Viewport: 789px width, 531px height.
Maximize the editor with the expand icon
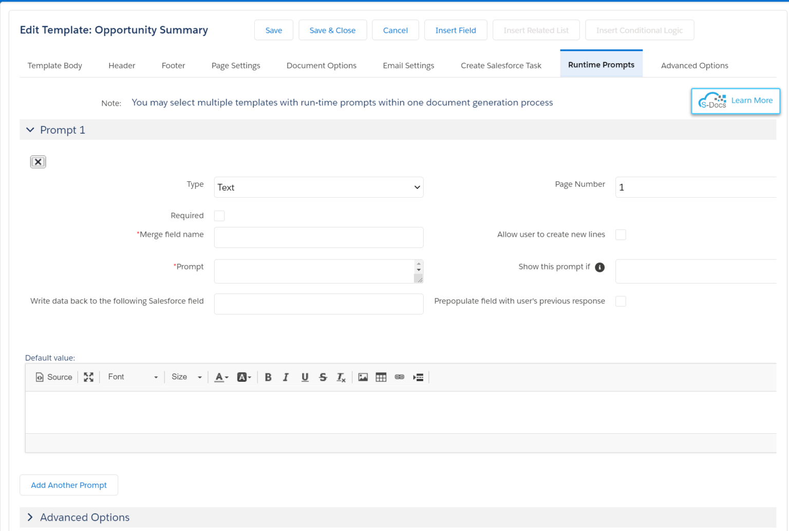click(89, 377)
